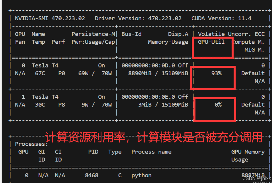Screen dimensions: 272x183
Task: Click the PID column header
Action: (x=93, y=152)
